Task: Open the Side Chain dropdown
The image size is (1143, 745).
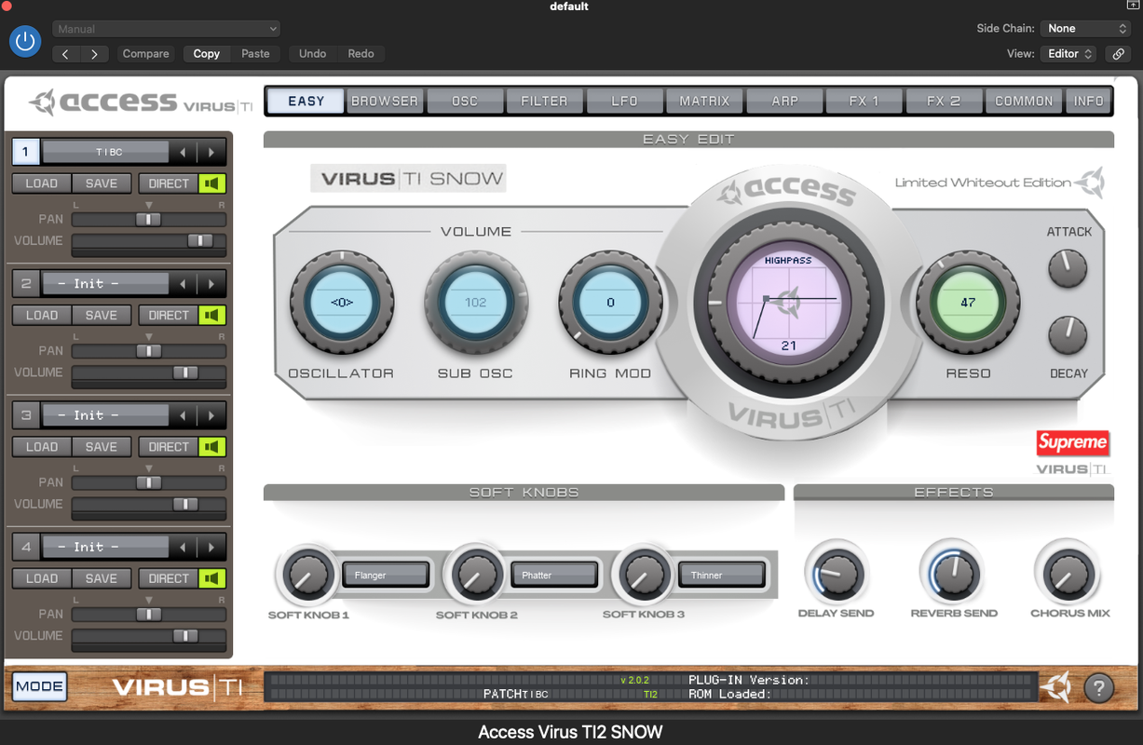Action: click(1085, 29)
